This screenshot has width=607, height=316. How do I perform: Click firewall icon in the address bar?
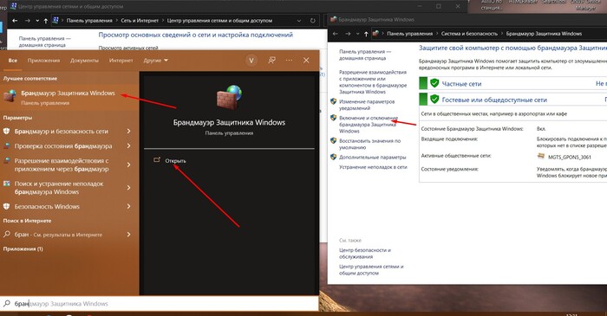click(x=375, y=34)
